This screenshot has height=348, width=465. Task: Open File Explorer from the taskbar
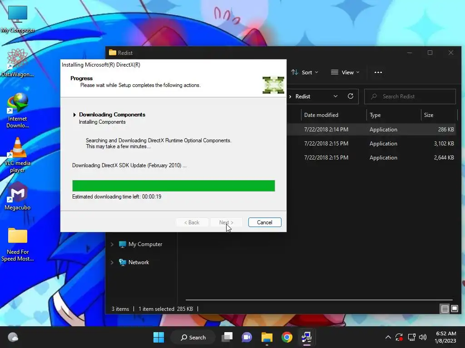[x=267, y=337]
